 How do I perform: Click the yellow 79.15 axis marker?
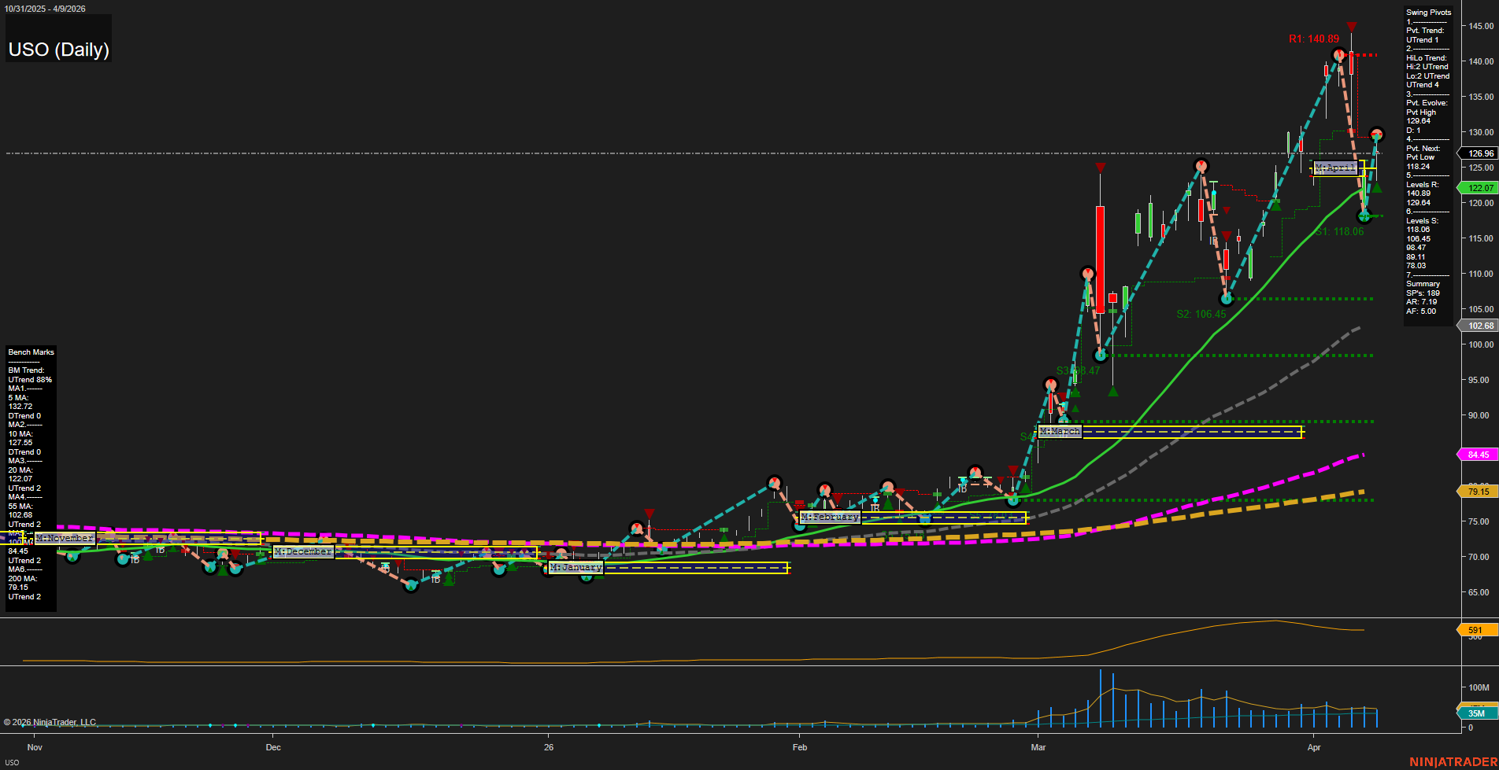(1478, 492)
